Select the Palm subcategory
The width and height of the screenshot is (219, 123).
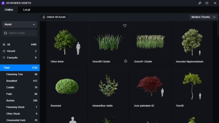click(20, 94)
